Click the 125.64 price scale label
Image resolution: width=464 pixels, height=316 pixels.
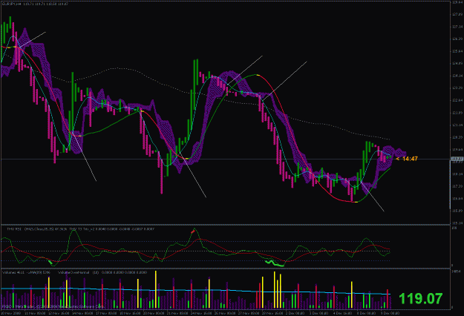click(457, 51)
